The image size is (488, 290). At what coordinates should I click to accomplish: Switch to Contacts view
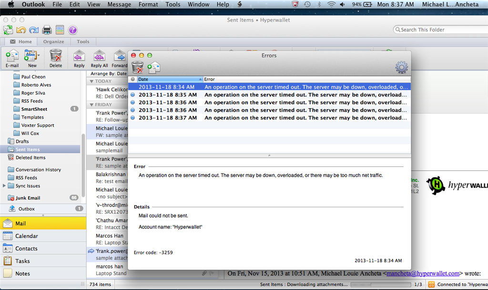(43, 249)
